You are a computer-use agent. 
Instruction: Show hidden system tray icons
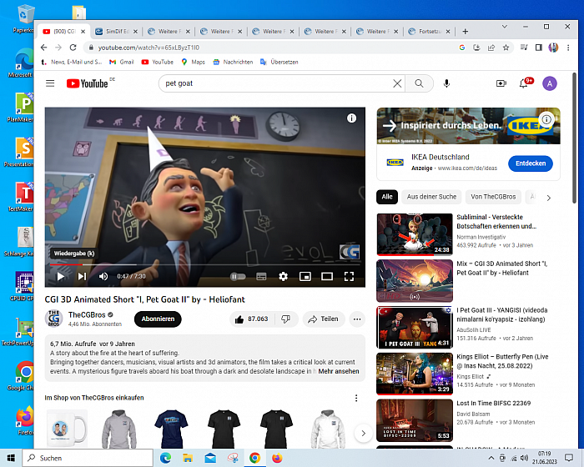pyautogui.click(x=491, y=458)
